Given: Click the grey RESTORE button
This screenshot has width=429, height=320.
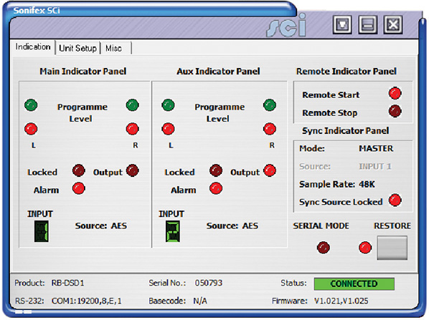Looking at the screenshot, I should 392,248.
